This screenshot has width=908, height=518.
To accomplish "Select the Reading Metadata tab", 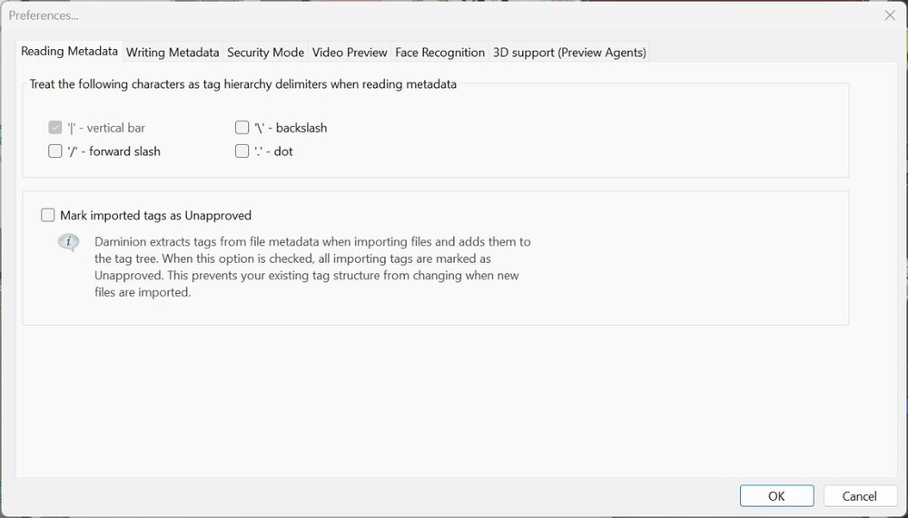I will click(70, 52).
